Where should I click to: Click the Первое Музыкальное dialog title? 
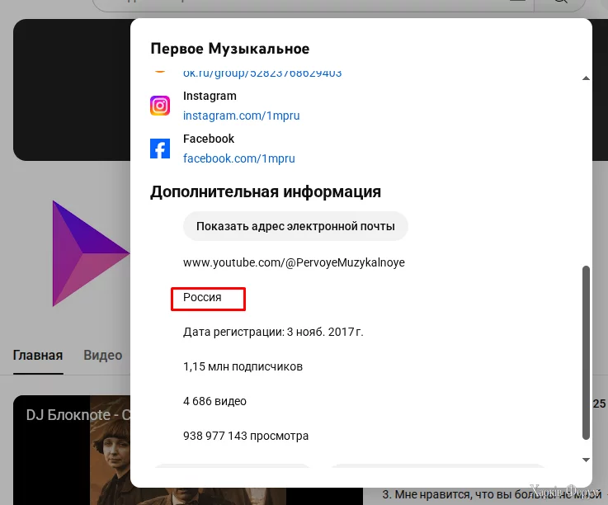[230, 49]
